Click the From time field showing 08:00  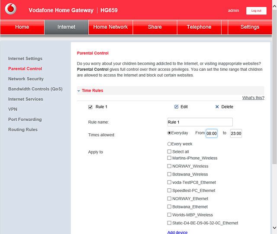(x=212, y=133)
